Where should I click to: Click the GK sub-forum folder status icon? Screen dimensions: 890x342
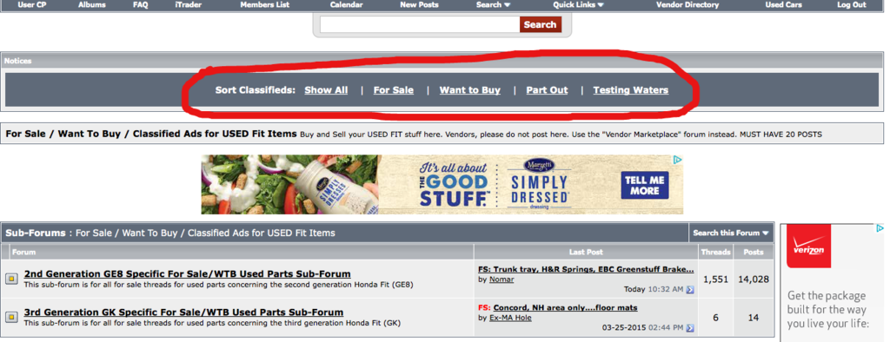11,317
